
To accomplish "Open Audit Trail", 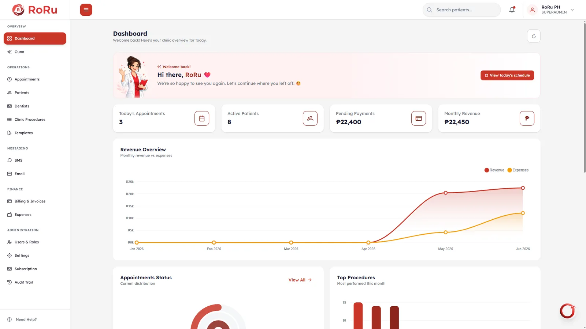I will point(35,282).
